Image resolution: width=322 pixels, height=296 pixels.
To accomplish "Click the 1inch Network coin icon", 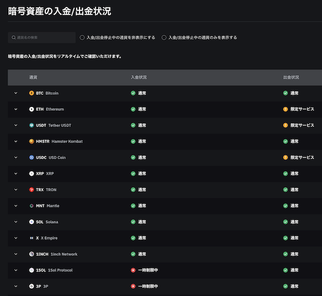I will (32, 254).
